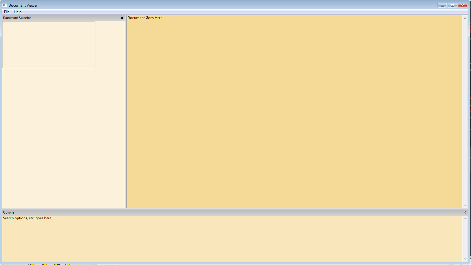Click Options panel scroll down arrow
This screenshot has height=265, width=471.
(465, 259)
